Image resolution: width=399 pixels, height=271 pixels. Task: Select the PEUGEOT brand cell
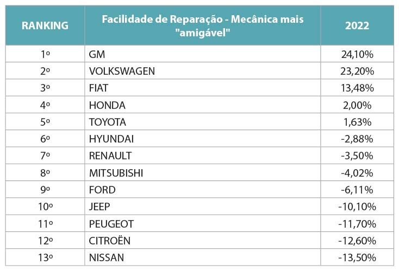[x=111, y=223]
